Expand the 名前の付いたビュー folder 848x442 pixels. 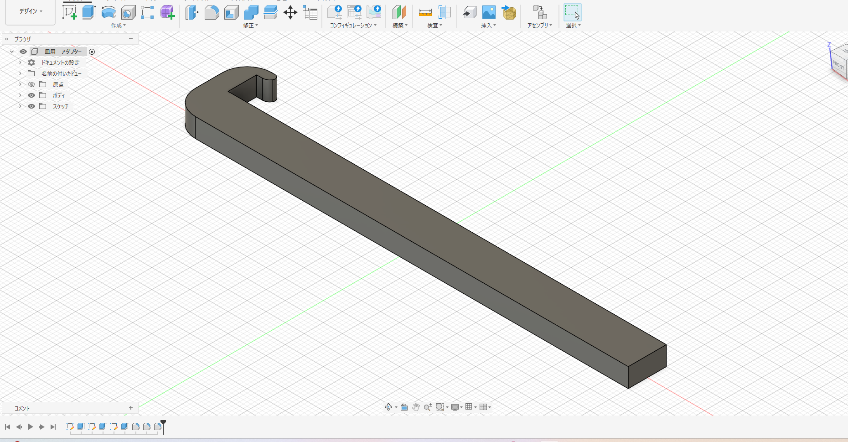pyautogui.click(x=20, y=73)
